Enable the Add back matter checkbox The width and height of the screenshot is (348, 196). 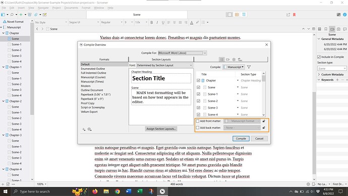coord(198,128)
